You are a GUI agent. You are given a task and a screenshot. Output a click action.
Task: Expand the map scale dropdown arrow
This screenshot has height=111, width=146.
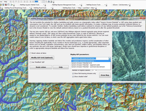[x=40, y=2]
